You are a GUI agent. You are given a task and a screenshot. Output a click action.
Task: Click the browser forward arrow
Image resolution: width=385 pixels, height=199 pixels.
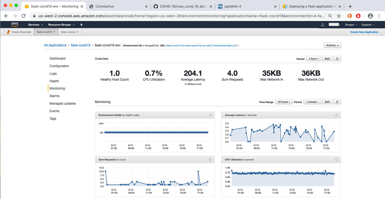coord(15,16)
